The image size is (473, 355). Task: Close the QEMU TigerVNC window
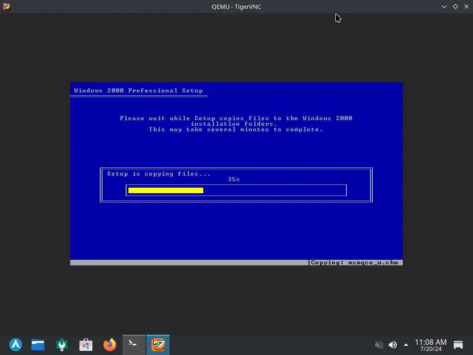coord(467,6)
